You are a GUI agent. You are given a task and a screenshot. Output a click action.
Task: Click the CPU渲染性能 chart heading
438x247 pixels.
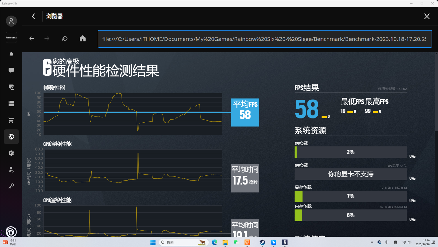click(57, 200)
